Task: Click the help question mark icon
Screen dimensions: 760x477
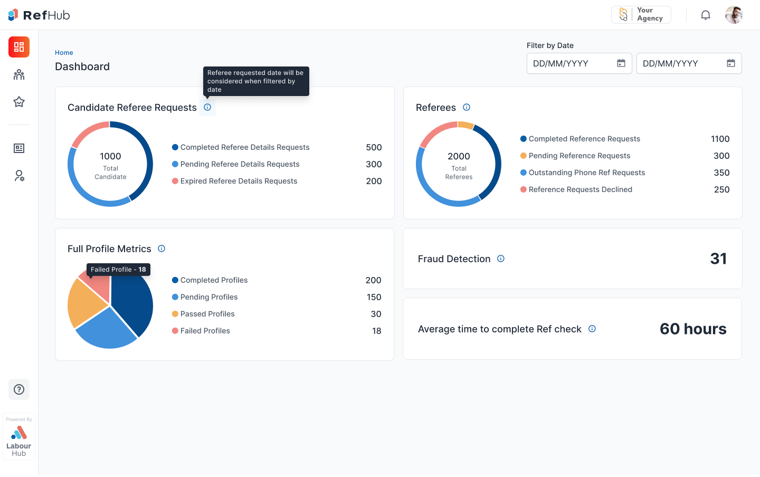Action: pos(19,389)
